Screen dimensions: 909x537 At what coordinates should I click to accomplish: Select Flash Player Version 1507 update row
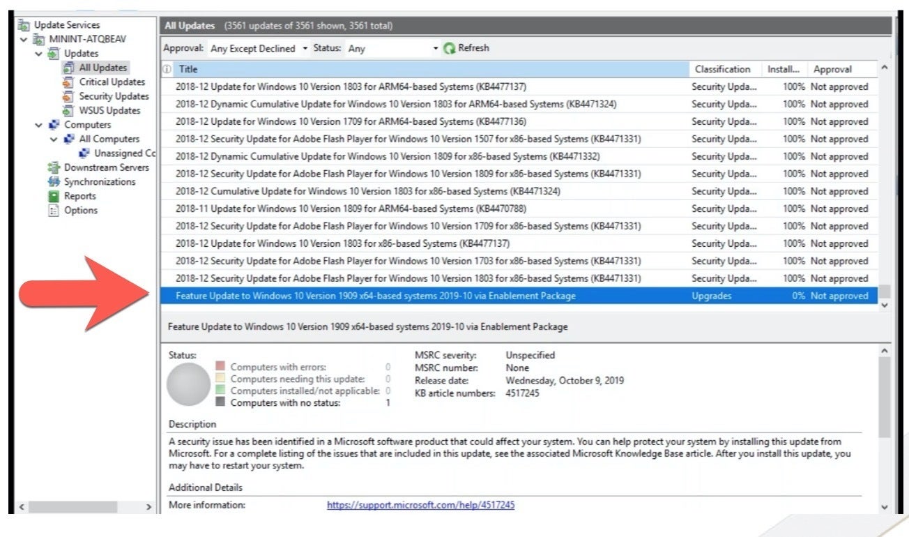[x=519, y=139]
